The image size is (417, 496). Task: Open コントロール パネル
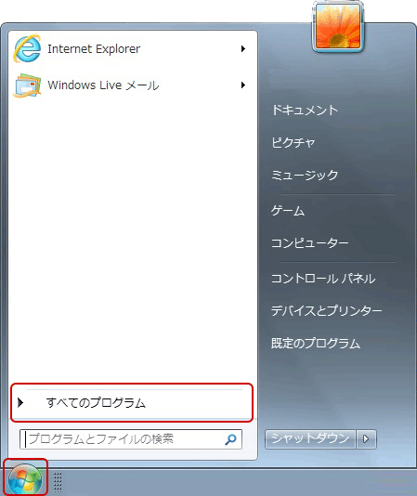click(x=323, y=279)
